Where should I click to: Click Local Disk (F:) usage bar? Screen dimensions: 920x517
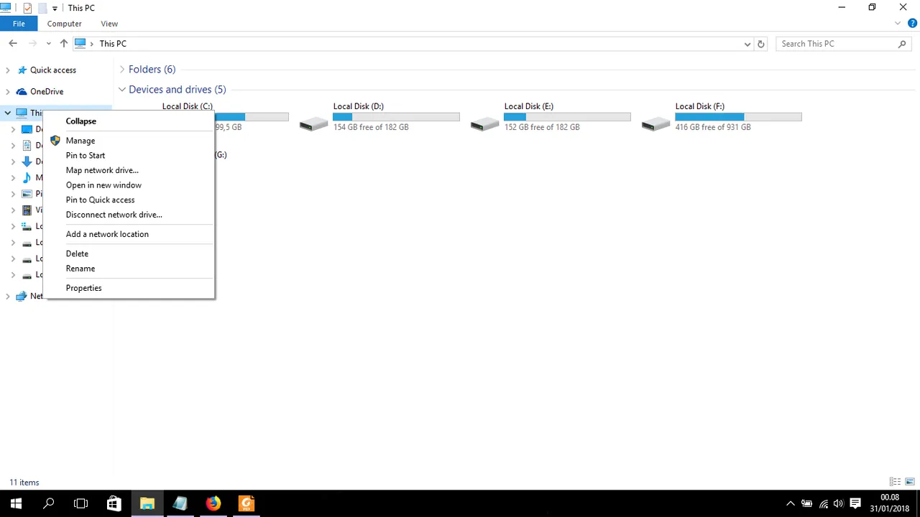pyautogui.click(x=738, y=117)
